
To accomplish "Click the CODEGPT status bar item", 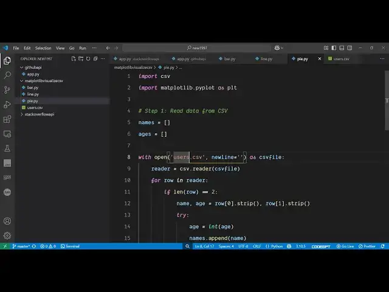I will coord(321,246).
